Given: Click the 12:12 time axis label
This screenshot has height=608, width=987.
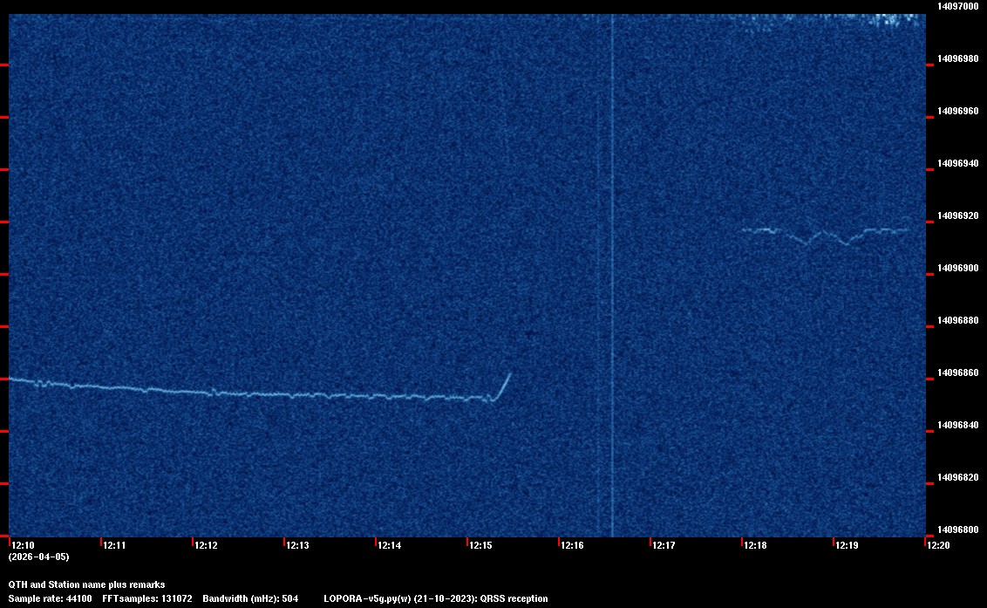Looking at the screenshot, I should (206, 545).
